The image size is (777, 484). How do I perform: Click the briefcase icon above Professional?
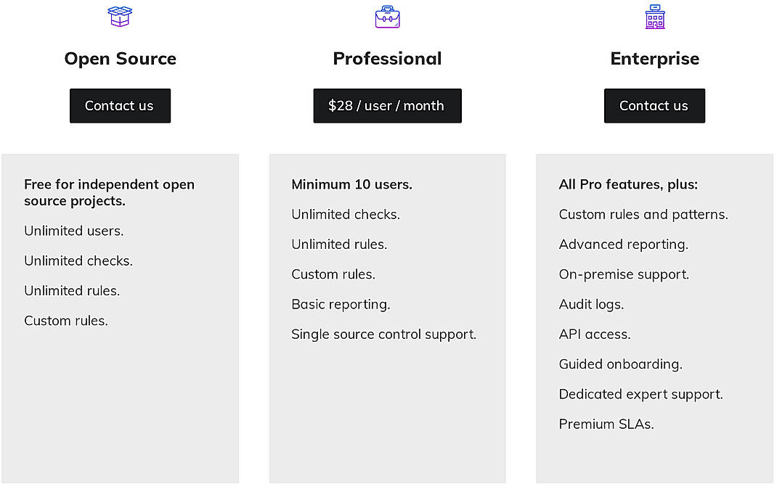pyautogui.click(x=387, y=16)
